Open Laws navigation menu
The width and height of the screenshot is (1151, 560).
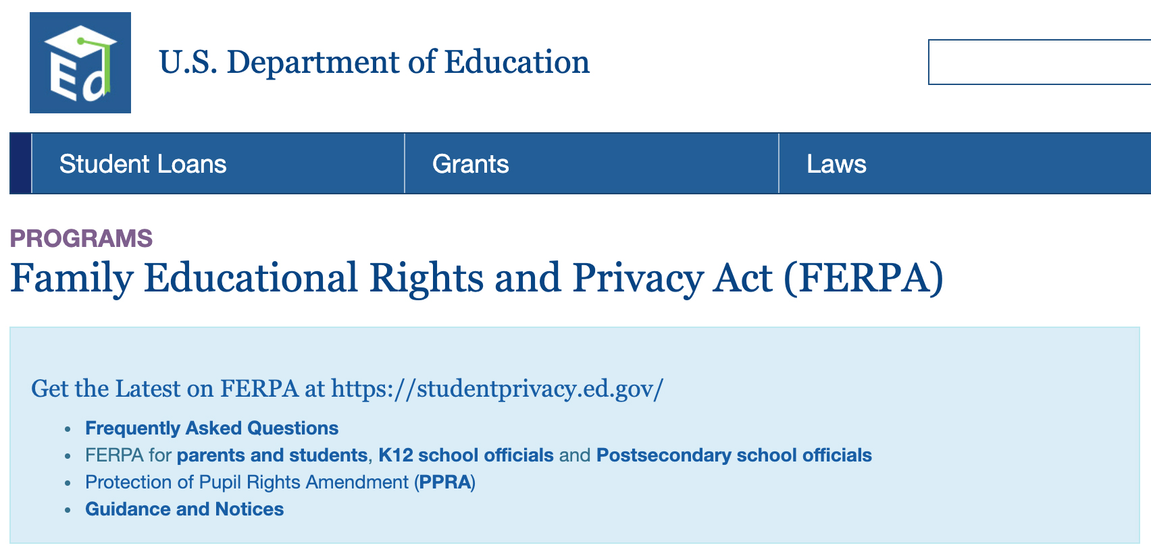(x=836, y=163)
